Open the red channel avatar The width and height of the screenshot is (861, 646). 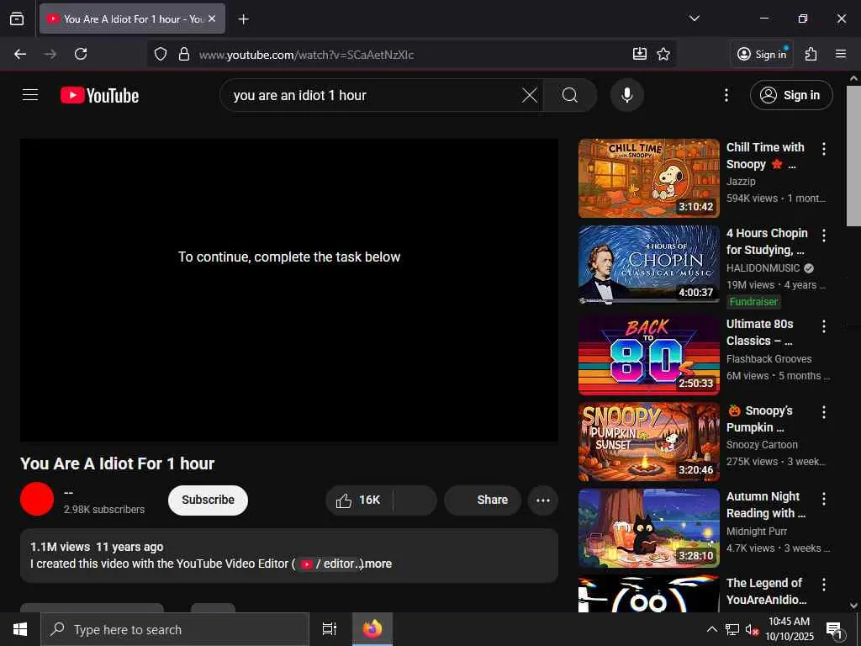point(37,499)
